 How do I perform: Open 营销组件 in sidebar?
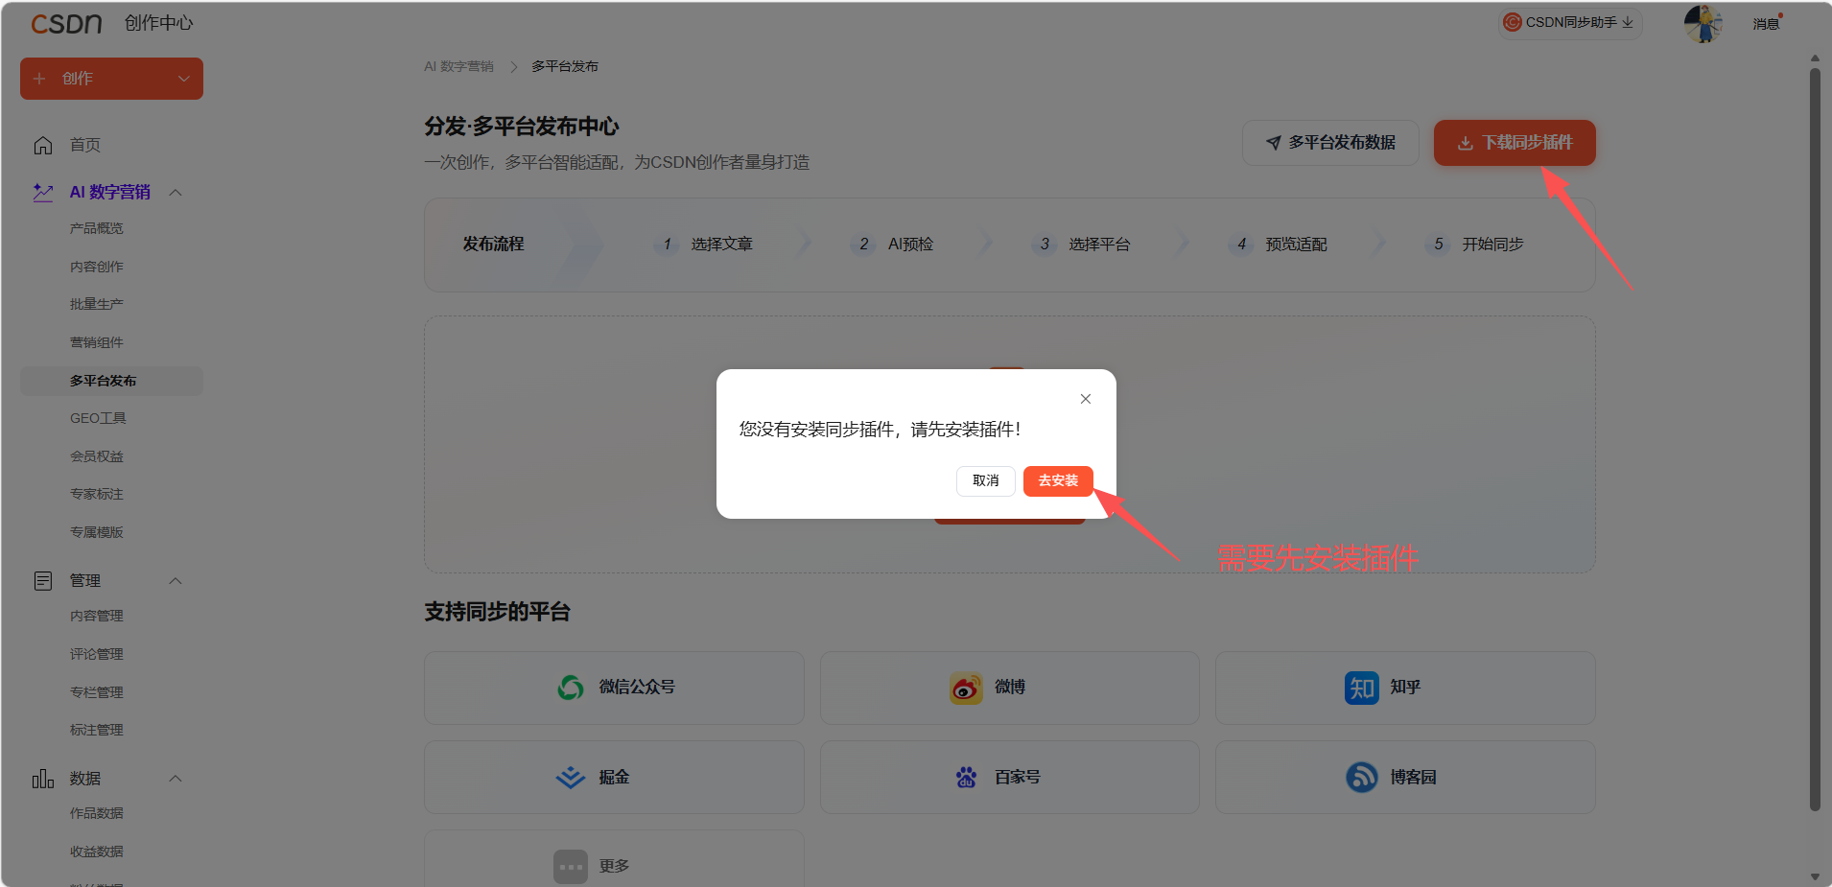(96, 342)
